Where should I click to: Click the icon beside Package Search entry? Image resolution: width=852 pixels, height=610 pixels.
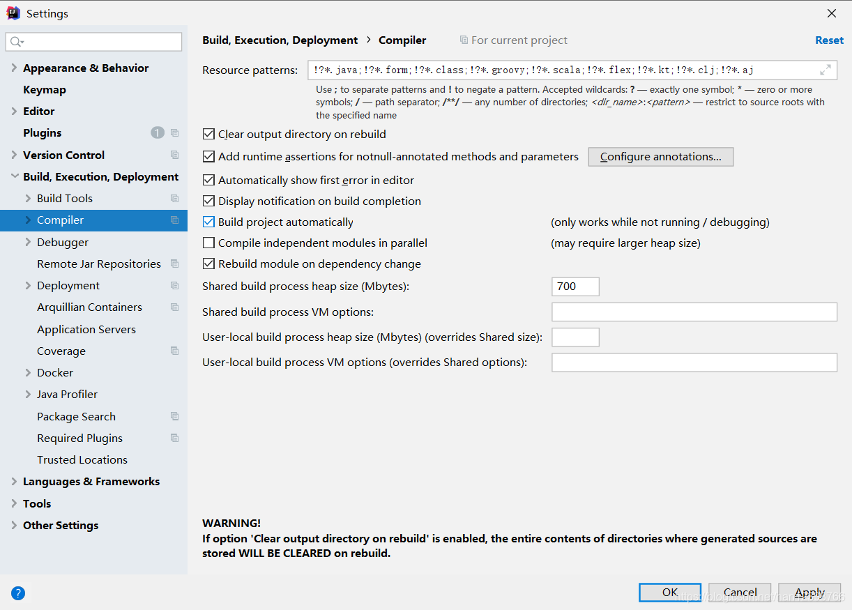(x=174, y=416)
